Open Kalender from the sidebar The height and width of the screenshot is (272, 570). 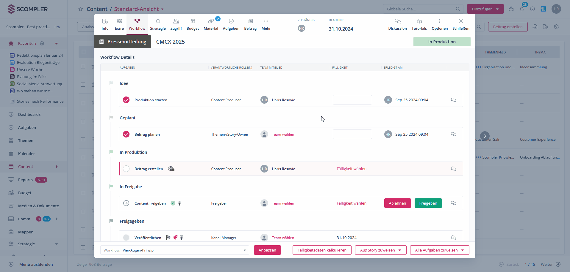(26, 154)
